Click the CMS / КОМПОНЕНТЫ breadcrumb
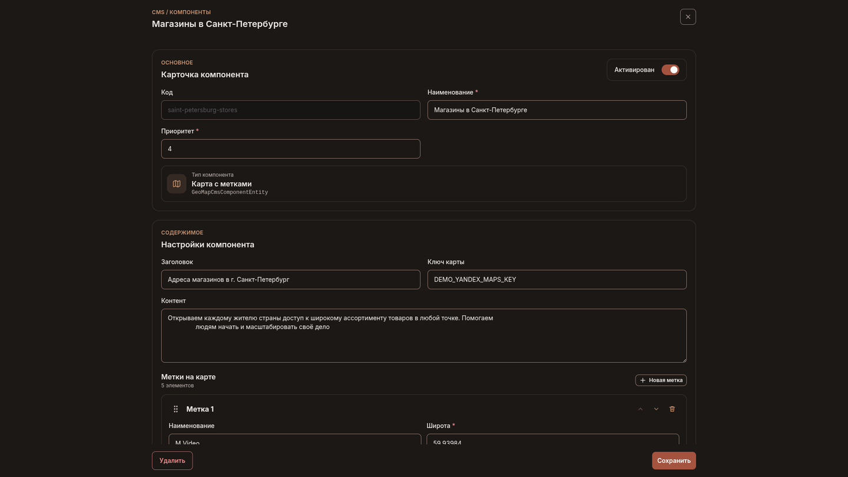Screen dimensions: 848x477 point(181,12)
